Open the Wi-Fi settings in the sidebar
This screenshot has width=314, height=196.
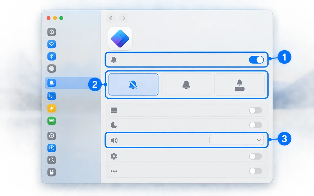(52, 44)
